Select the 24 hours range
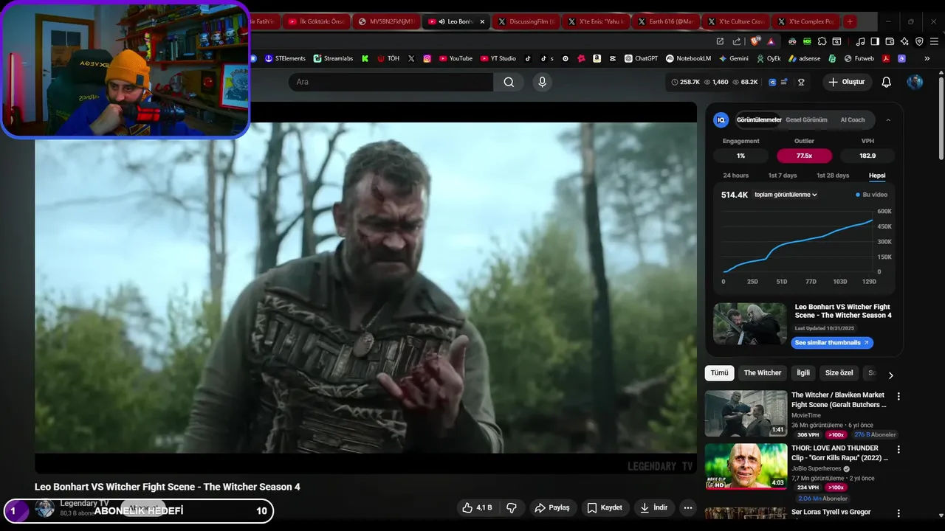Screen dimensions: 945x531 pos(735,176)
